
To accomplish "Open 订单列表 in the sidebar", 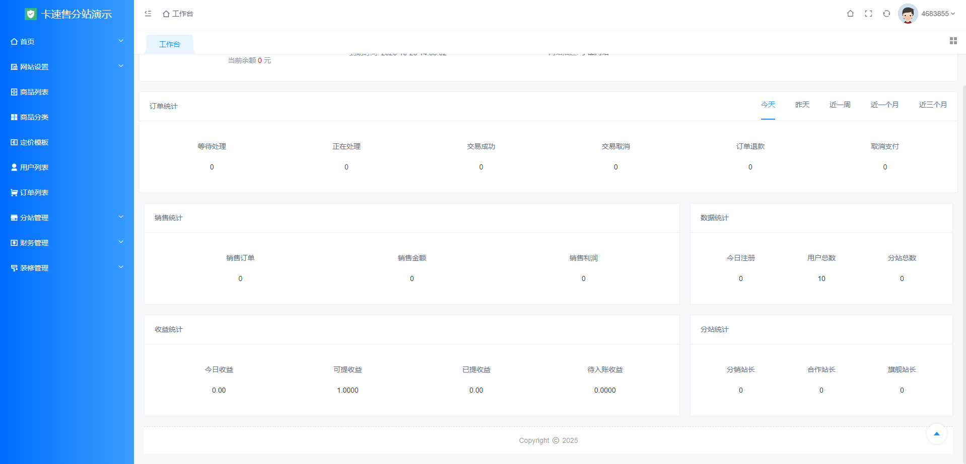I will click(x=34, y=193).
